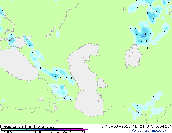This screenshot has height=133, width=172.
Task: Click the legend scale label 10
Action: click(x=34, y=132)
